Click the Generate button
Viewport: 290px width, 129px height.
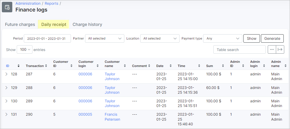point(272,38)
